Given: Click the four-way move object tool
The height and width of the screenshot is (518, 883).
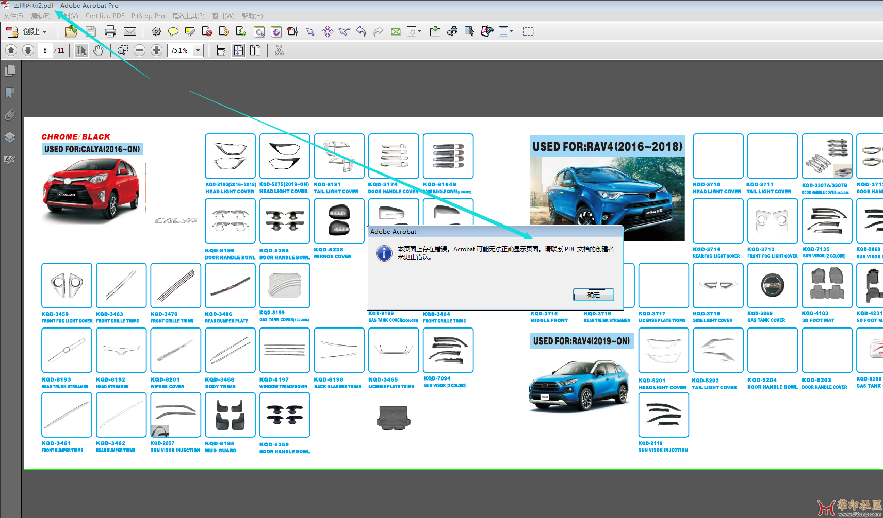Looking at the screenshot, I should [x=328, y=32].
